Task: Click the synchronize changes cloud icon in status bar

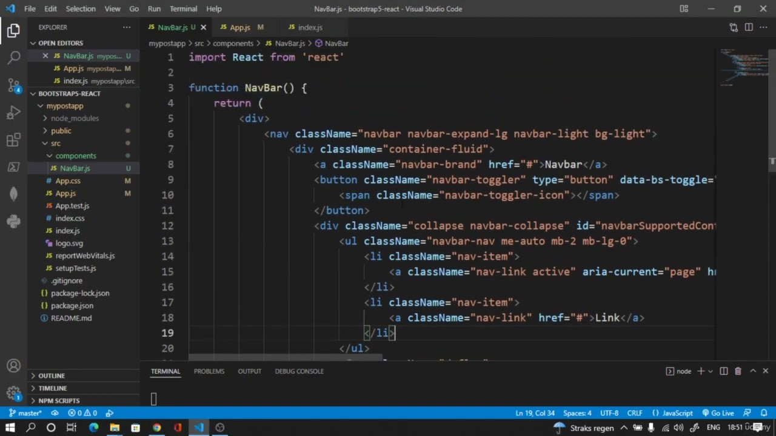Action: [55, 413]
